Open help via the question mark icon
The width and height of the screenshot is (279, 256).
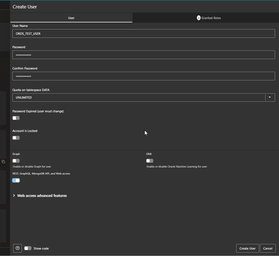(17, 248)
